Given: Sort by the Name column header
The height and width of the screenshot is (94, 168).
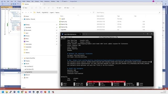Looking at the screenshot, I should (x=62, y=16).
